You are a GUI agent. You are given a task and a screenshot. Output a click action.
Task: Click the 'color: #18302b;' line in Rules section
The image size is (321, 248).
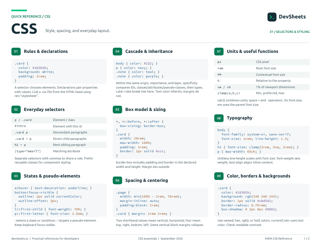click(33, 68)
